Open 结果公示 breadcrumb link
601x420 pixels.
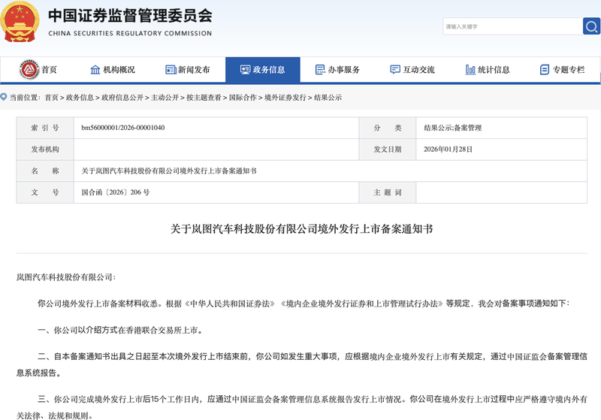click(x=328, y=98)
